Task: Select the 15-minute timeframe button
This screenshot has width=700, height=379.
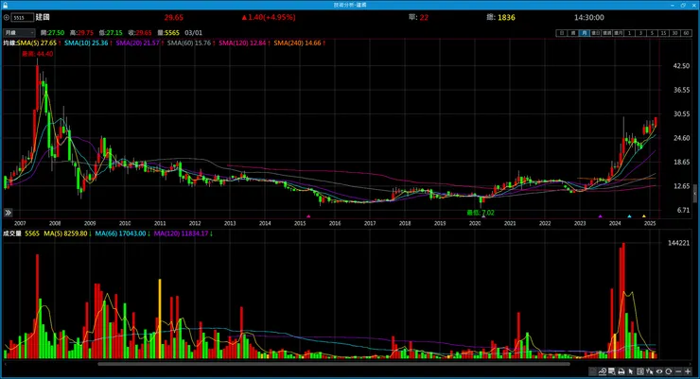Action: [x=663, y=33]
